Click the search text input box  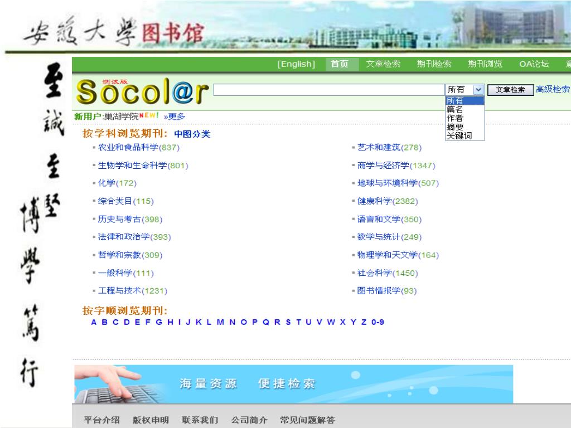pos(329,90)
